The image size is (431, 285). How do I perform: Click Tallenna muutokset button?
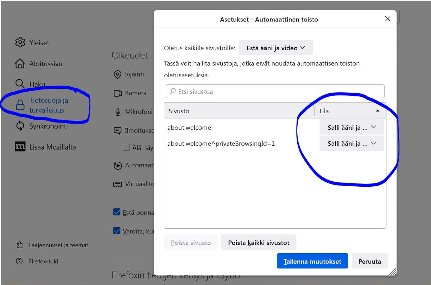(312, 261)
